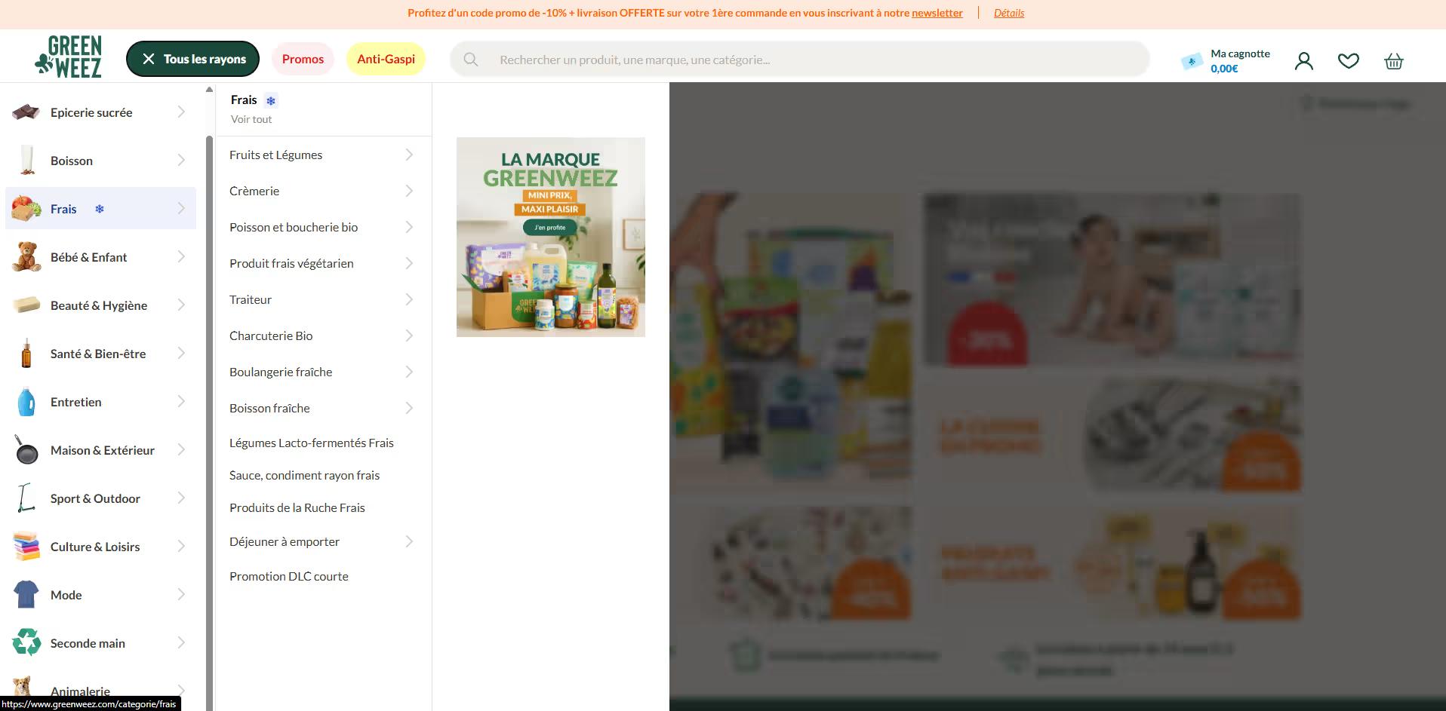
Task: Open the shopping basket icon
Action: click(x=1394, y=61)
